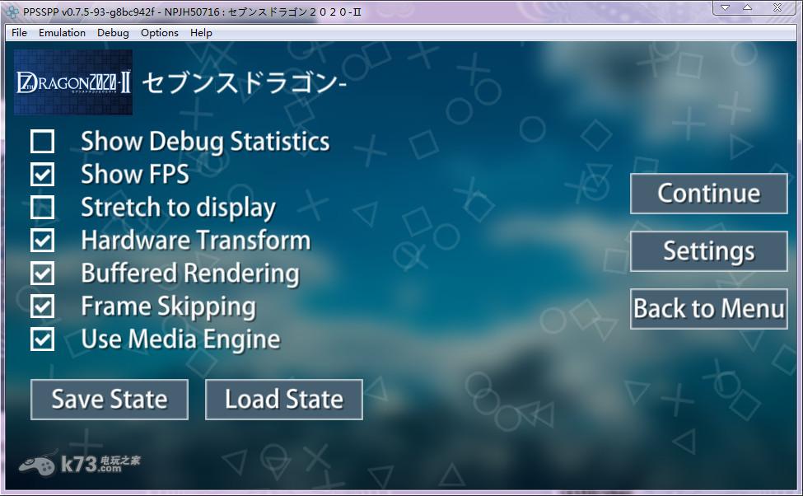Disable the Hardware Transform checkbox

[x=43, y=241]
